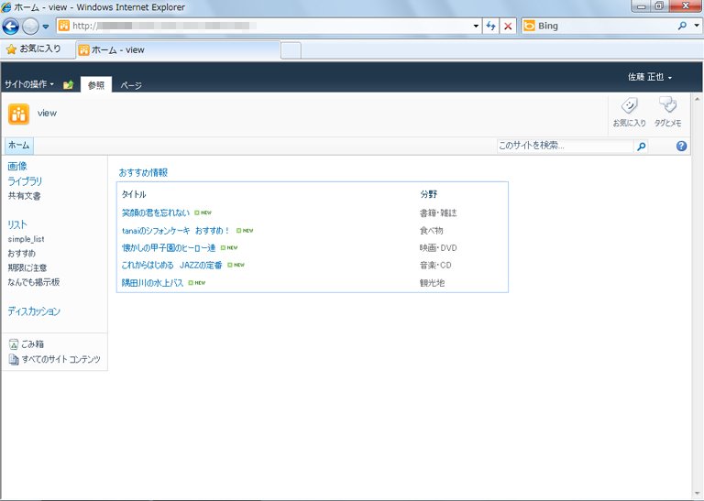The image size is (704, 501).
Task: Click the 食べ物 category cell
Action: pos(432,231)
